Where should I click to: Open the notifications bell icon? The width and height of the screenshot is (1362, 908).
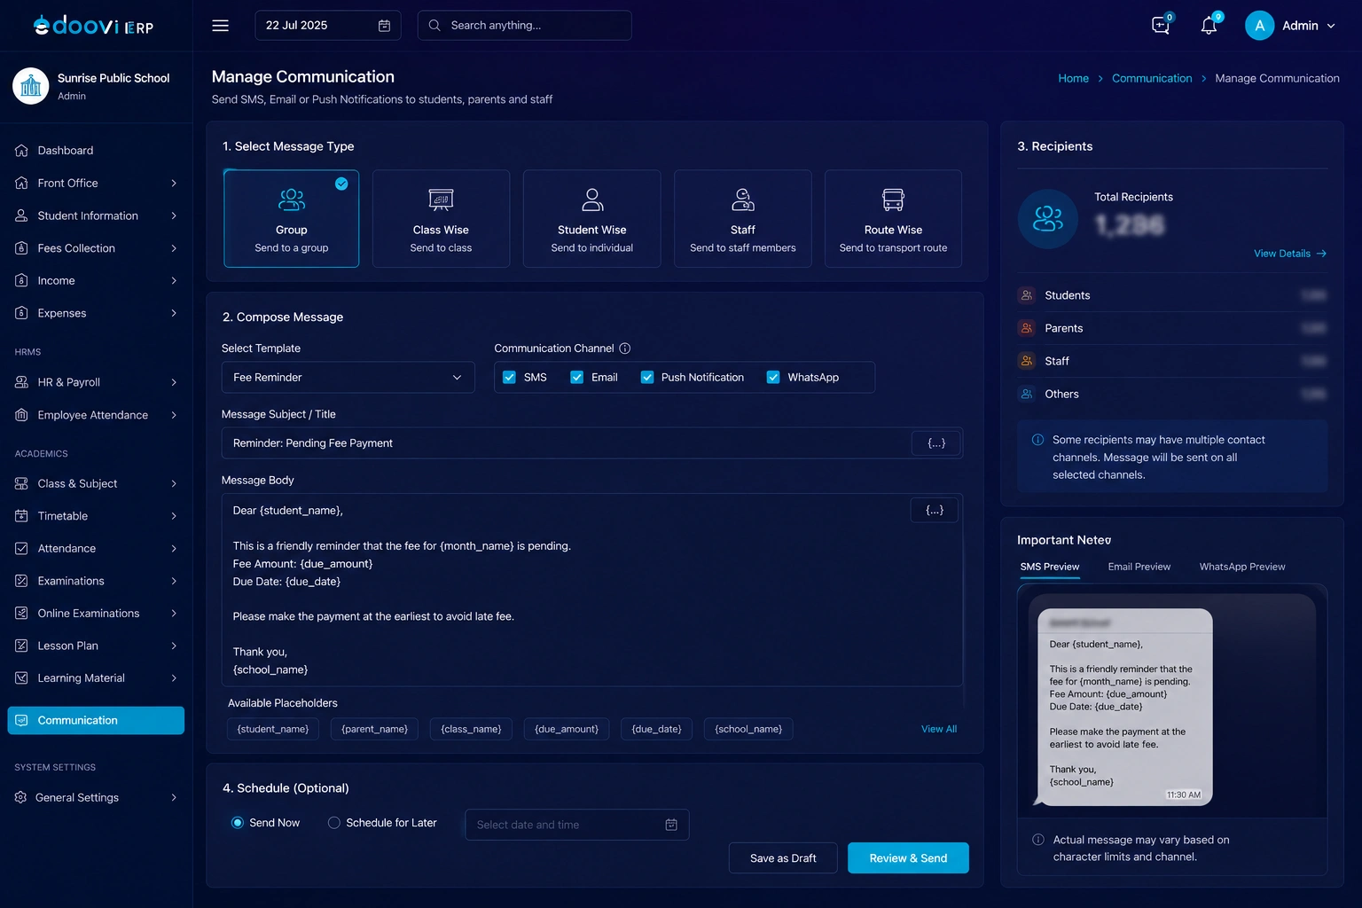coord(1209,25)
